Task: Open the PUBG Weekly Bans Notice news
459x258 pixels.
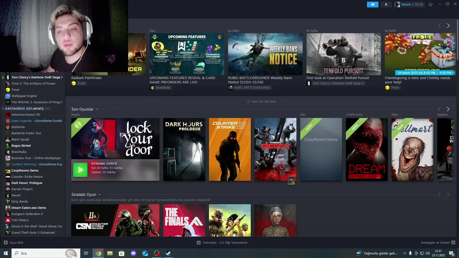Action: pyautogui.click(x=265, y=54)
